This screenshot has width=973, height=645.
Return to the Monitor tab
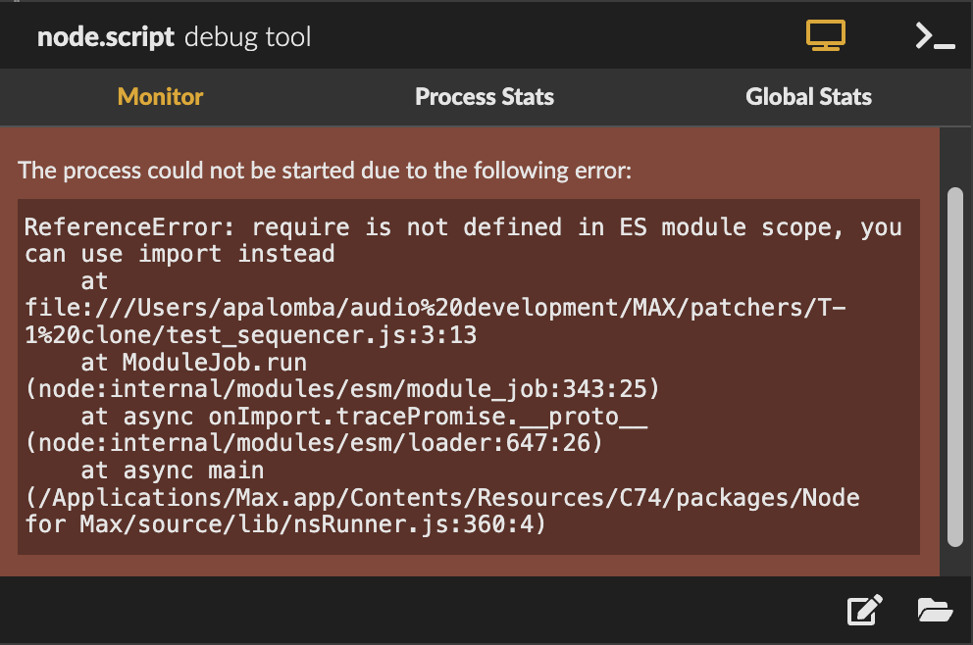(x=159, y=97)
